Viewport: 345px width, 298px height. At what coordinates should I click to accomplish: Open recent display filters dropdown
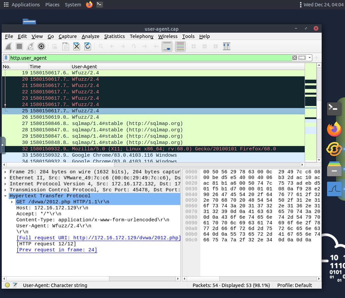[310, 58]
